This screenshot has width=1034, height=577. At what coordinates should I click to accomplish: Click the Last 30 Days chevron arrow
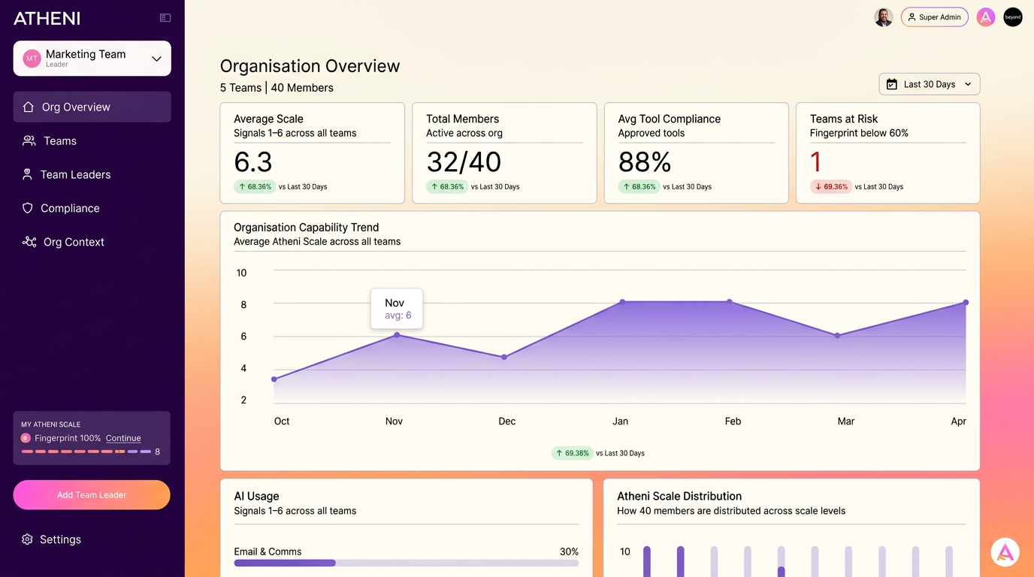[x=968, y=84]
